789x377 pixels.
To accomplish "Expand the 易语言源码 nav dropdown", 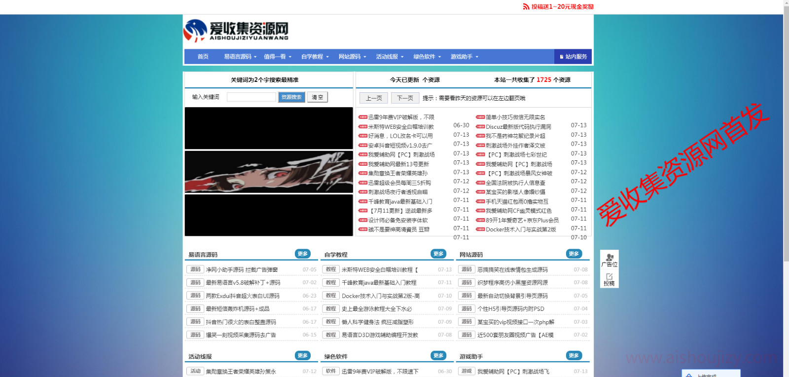I will (240, 57).
